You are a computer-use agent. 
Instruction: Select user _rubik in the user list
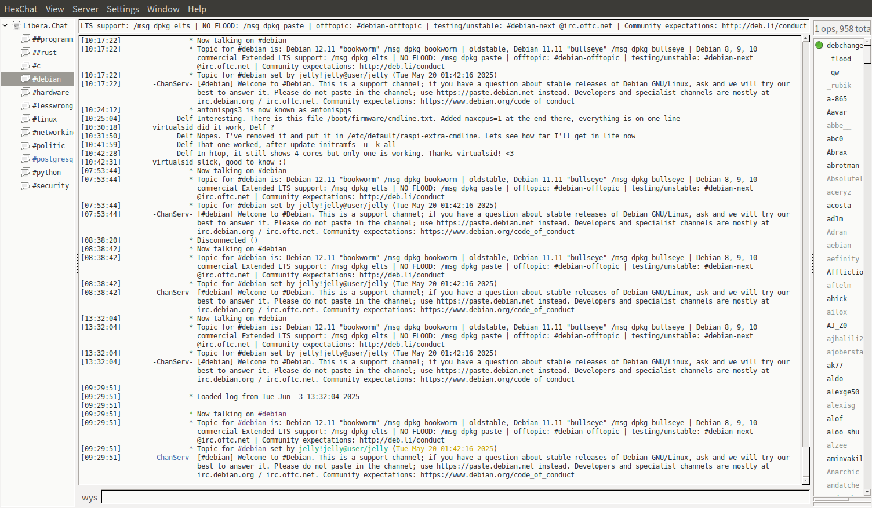click(839, 85)
